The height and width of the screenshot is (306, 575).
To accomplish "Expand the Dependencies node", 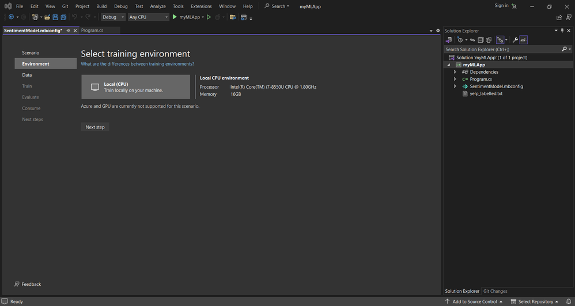I will (455, 72).
